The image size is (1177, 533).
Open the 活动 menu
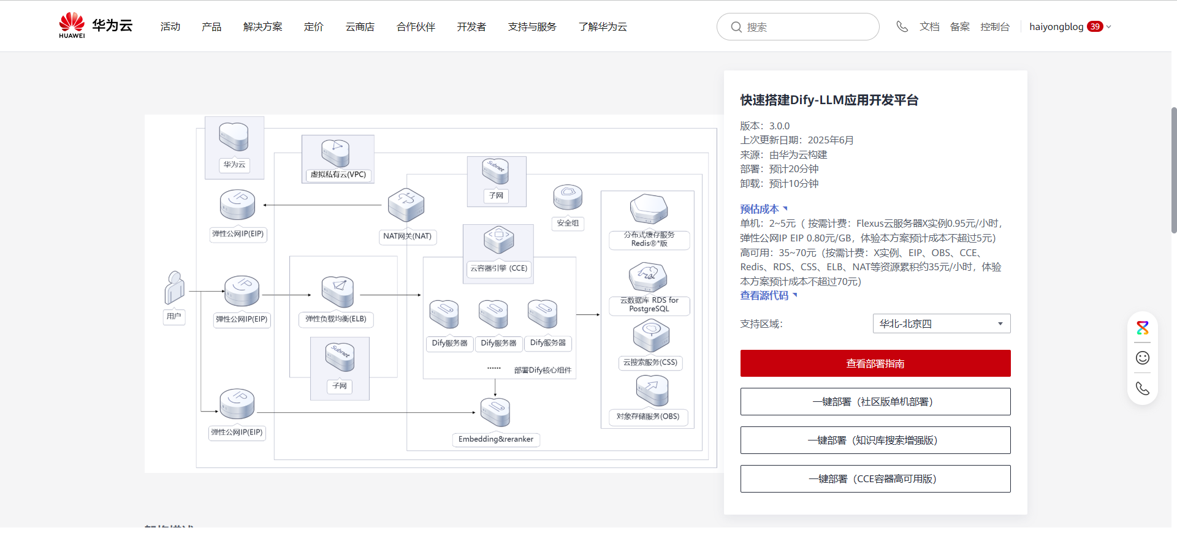[170, 26]
